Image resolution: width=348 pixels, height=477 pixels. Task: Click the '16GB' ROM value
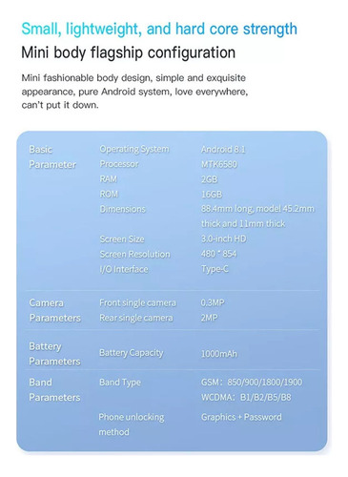[x=212, y=194]
